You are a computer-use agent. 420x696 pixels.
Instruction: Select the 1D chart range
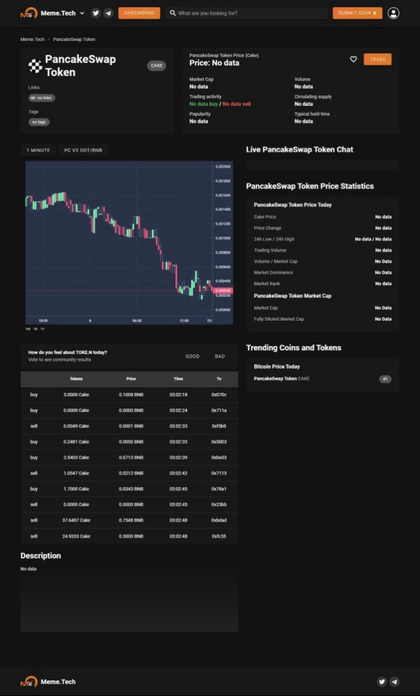pos(35,329)
